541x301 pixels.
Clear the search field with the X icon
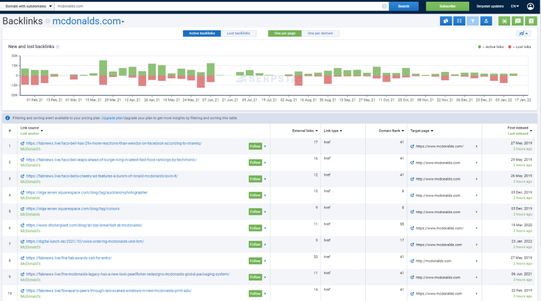(384, 6)
